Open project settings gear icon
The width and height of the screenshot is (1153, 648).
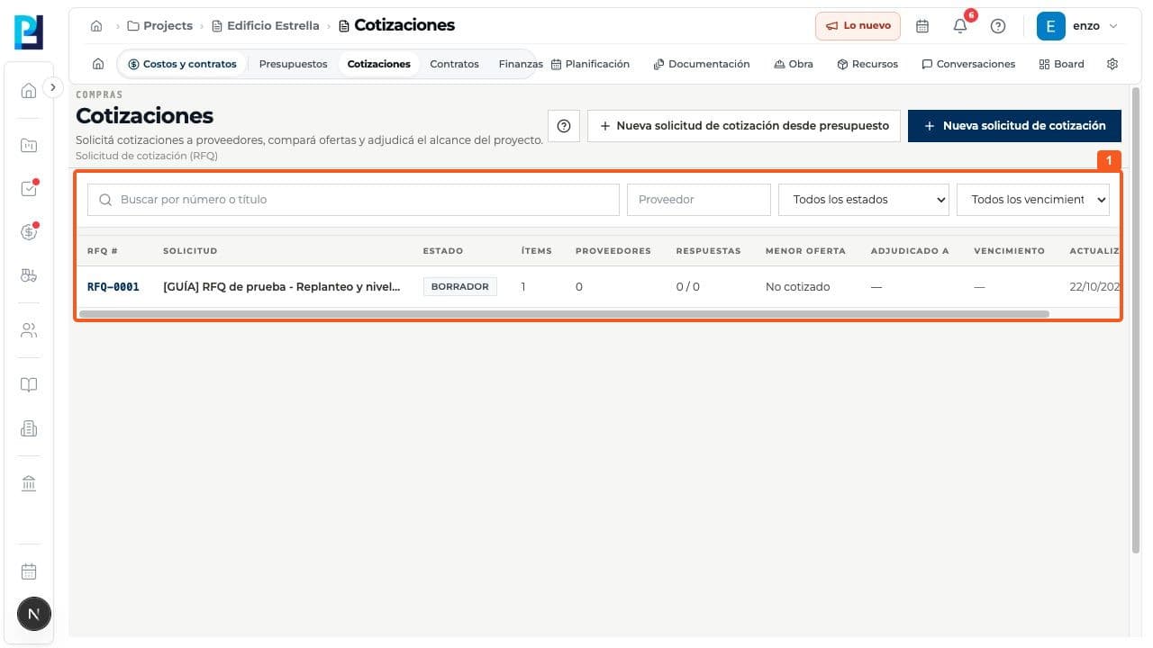tap(1112, 64)
